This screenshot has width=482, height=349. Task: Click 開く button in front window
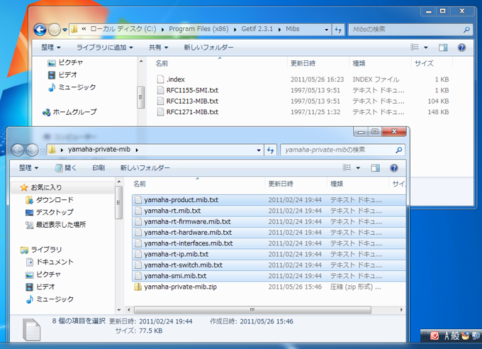(66, 168)
